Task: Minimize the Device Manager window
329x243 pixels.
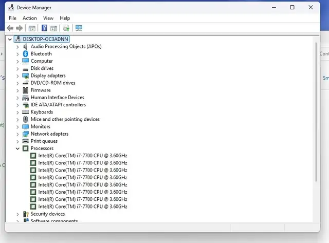Action: (x=274, y=7)
